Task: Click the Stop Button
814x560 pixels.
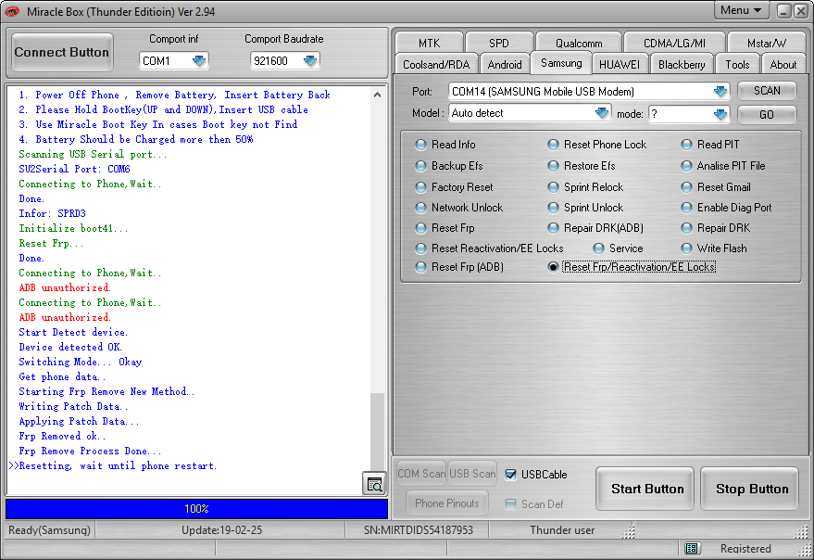Action: (x=749, y=489)
